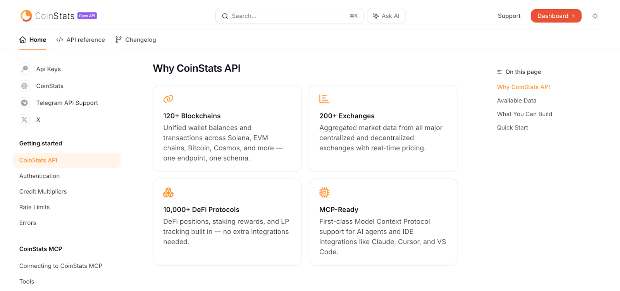Open Credit Multipliers page in sidebar
This screenshot has width=620, height=291.
pos(43,192)
